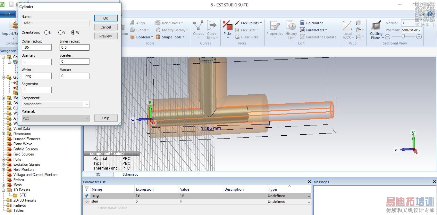Collapse the 1D Results tree node
Viewport: 437px width, 215px height.
click(x=4, y=190)
